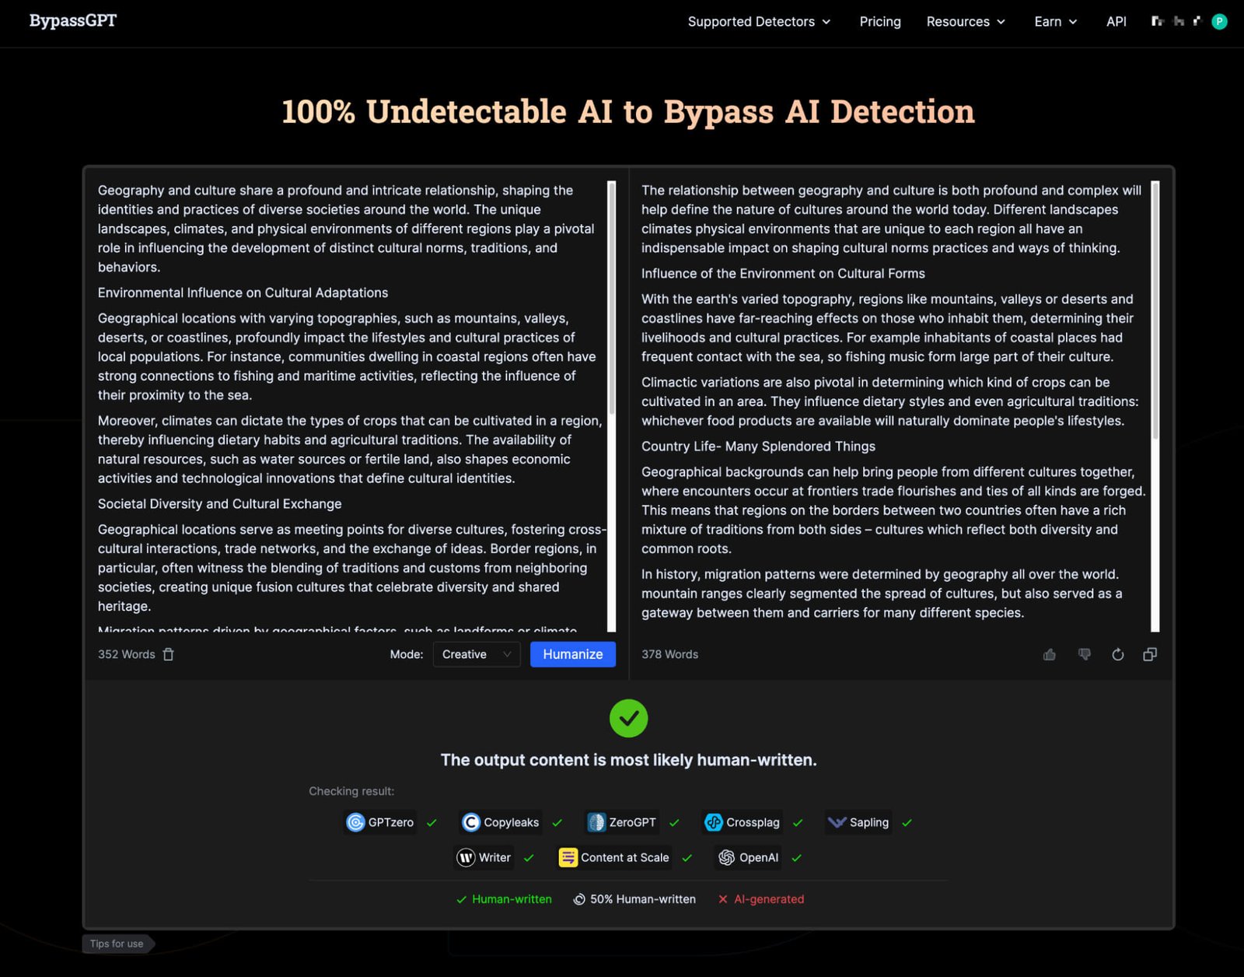Click the GPTzero detector icon
This screenshot has height=977, width=1244.
click(x=356, y=822)
